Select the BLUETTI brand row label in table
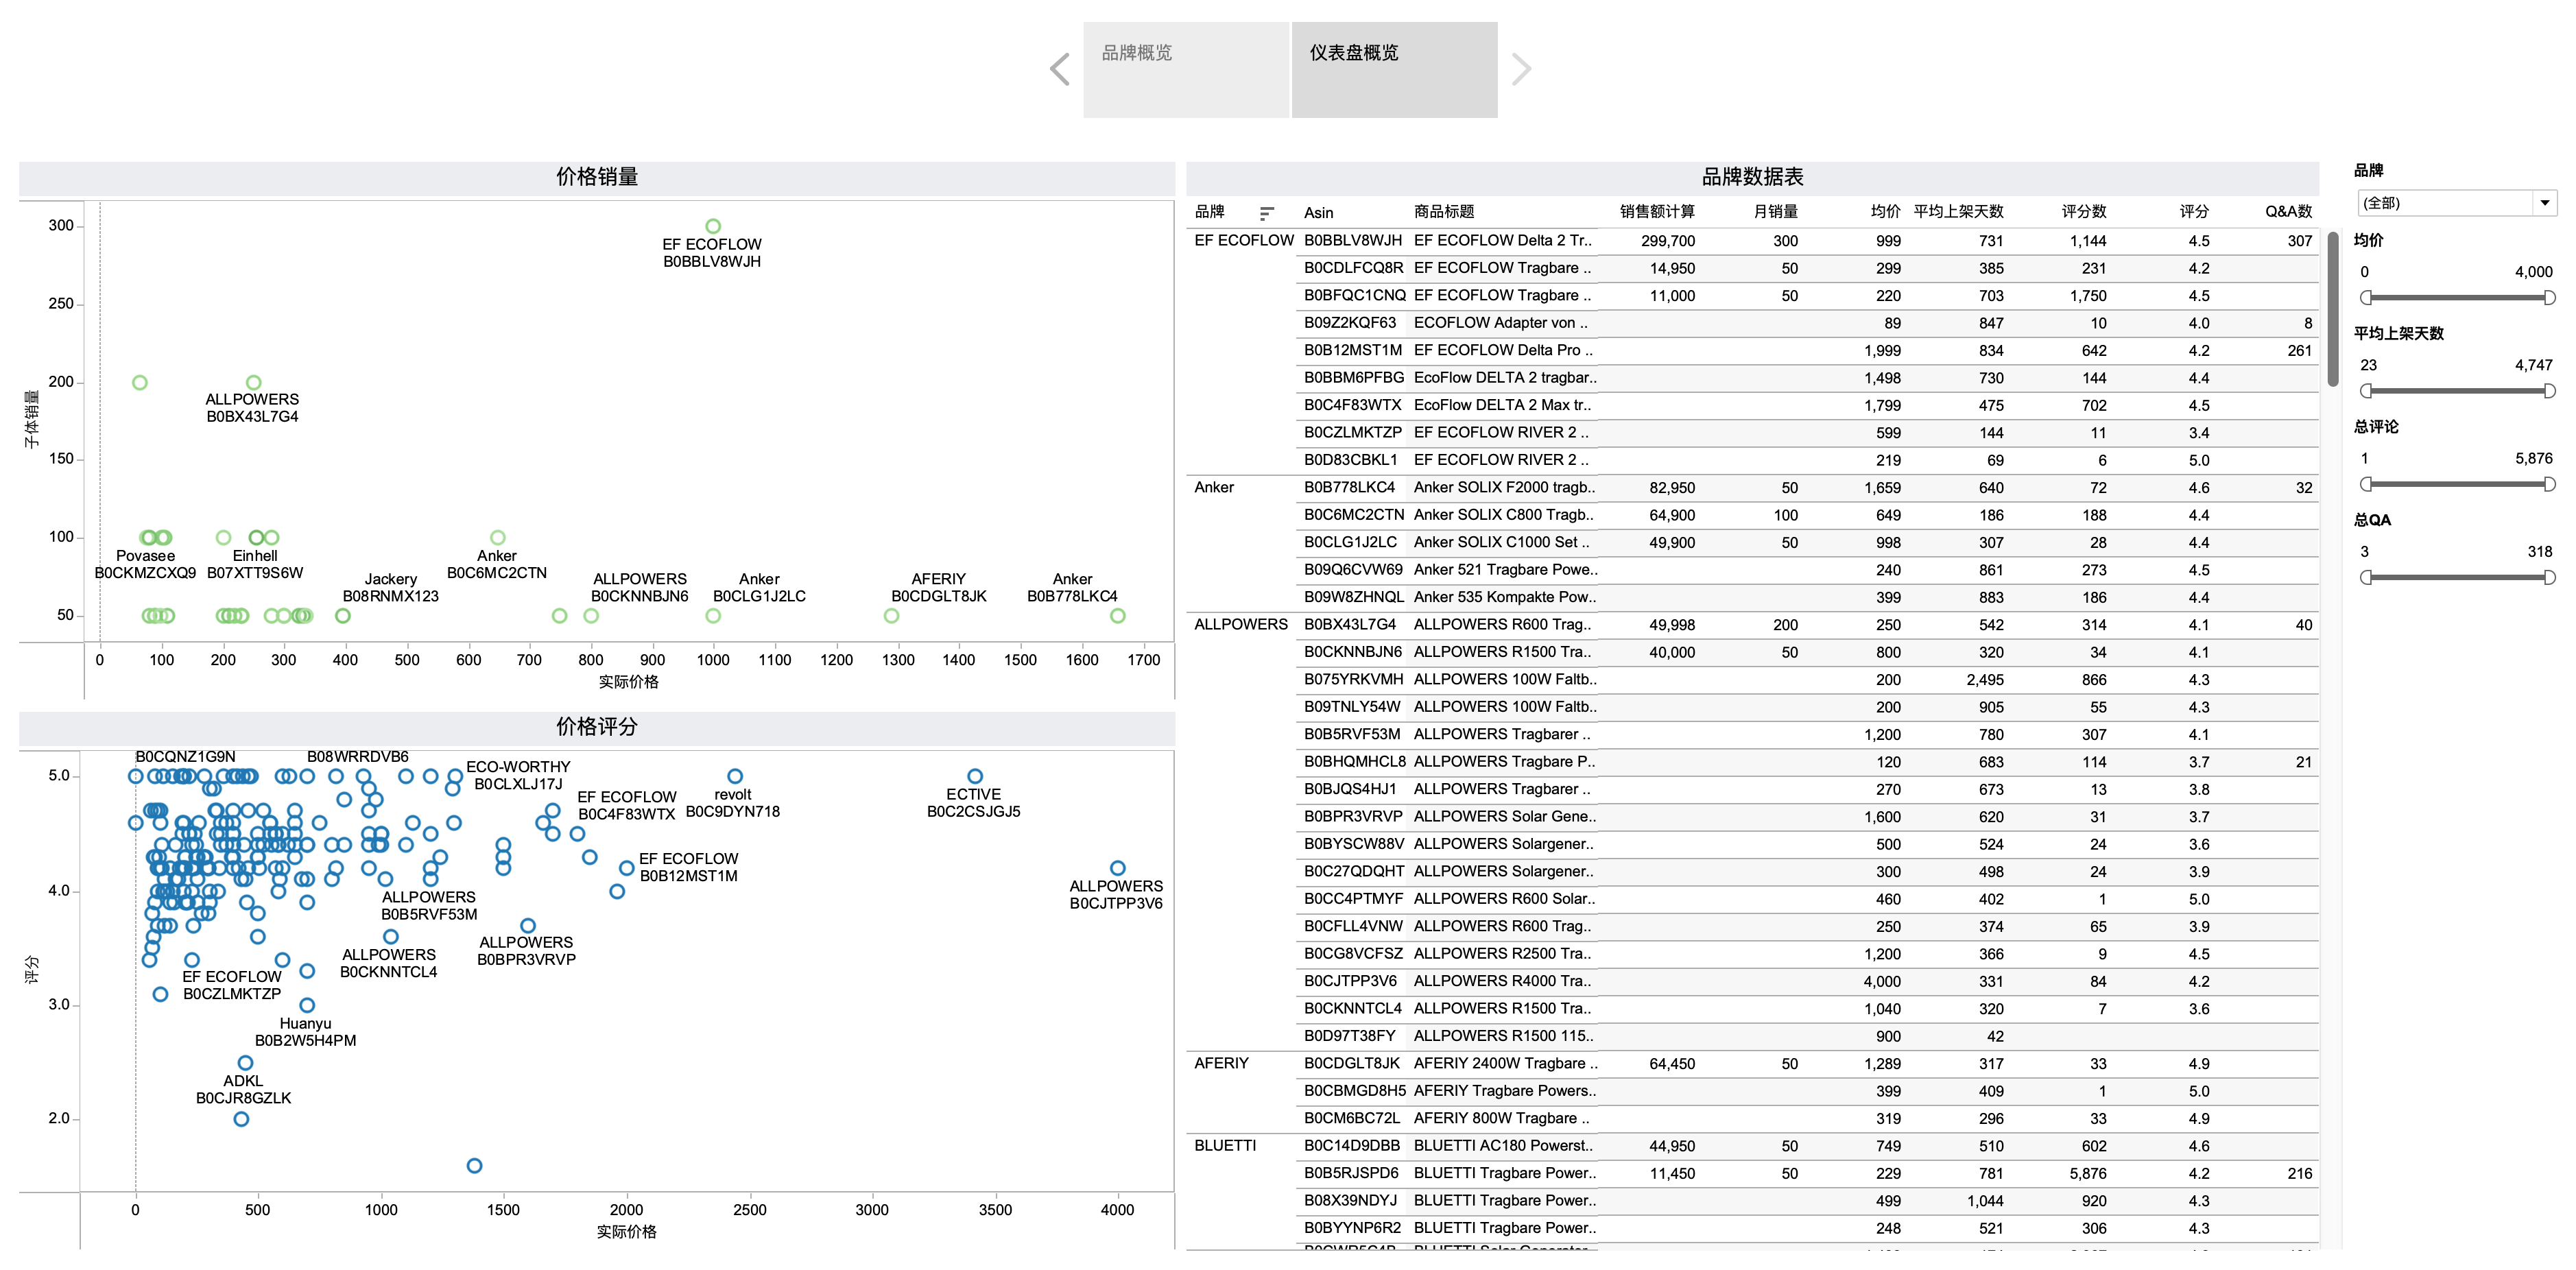The image size is (2576, 1270). (x=1225, y=1145)
